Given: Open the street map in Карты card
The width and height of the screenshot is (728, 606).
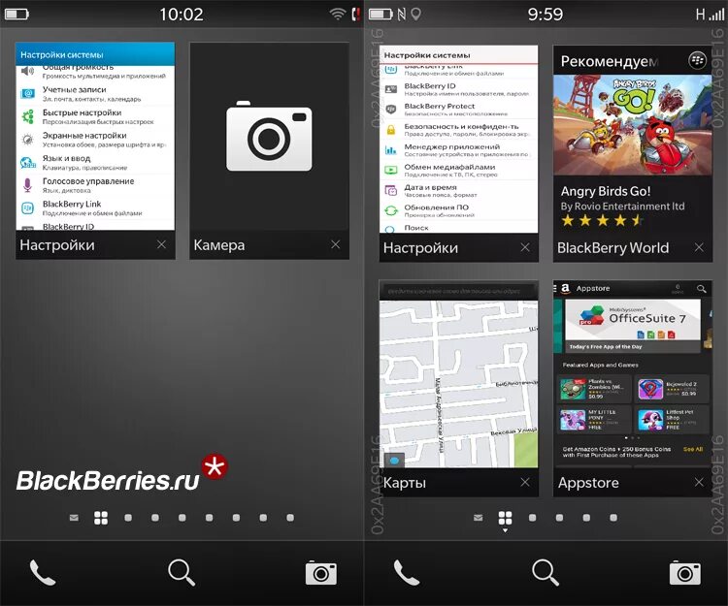Looking at the screenshot, I should tap(459, 384).
